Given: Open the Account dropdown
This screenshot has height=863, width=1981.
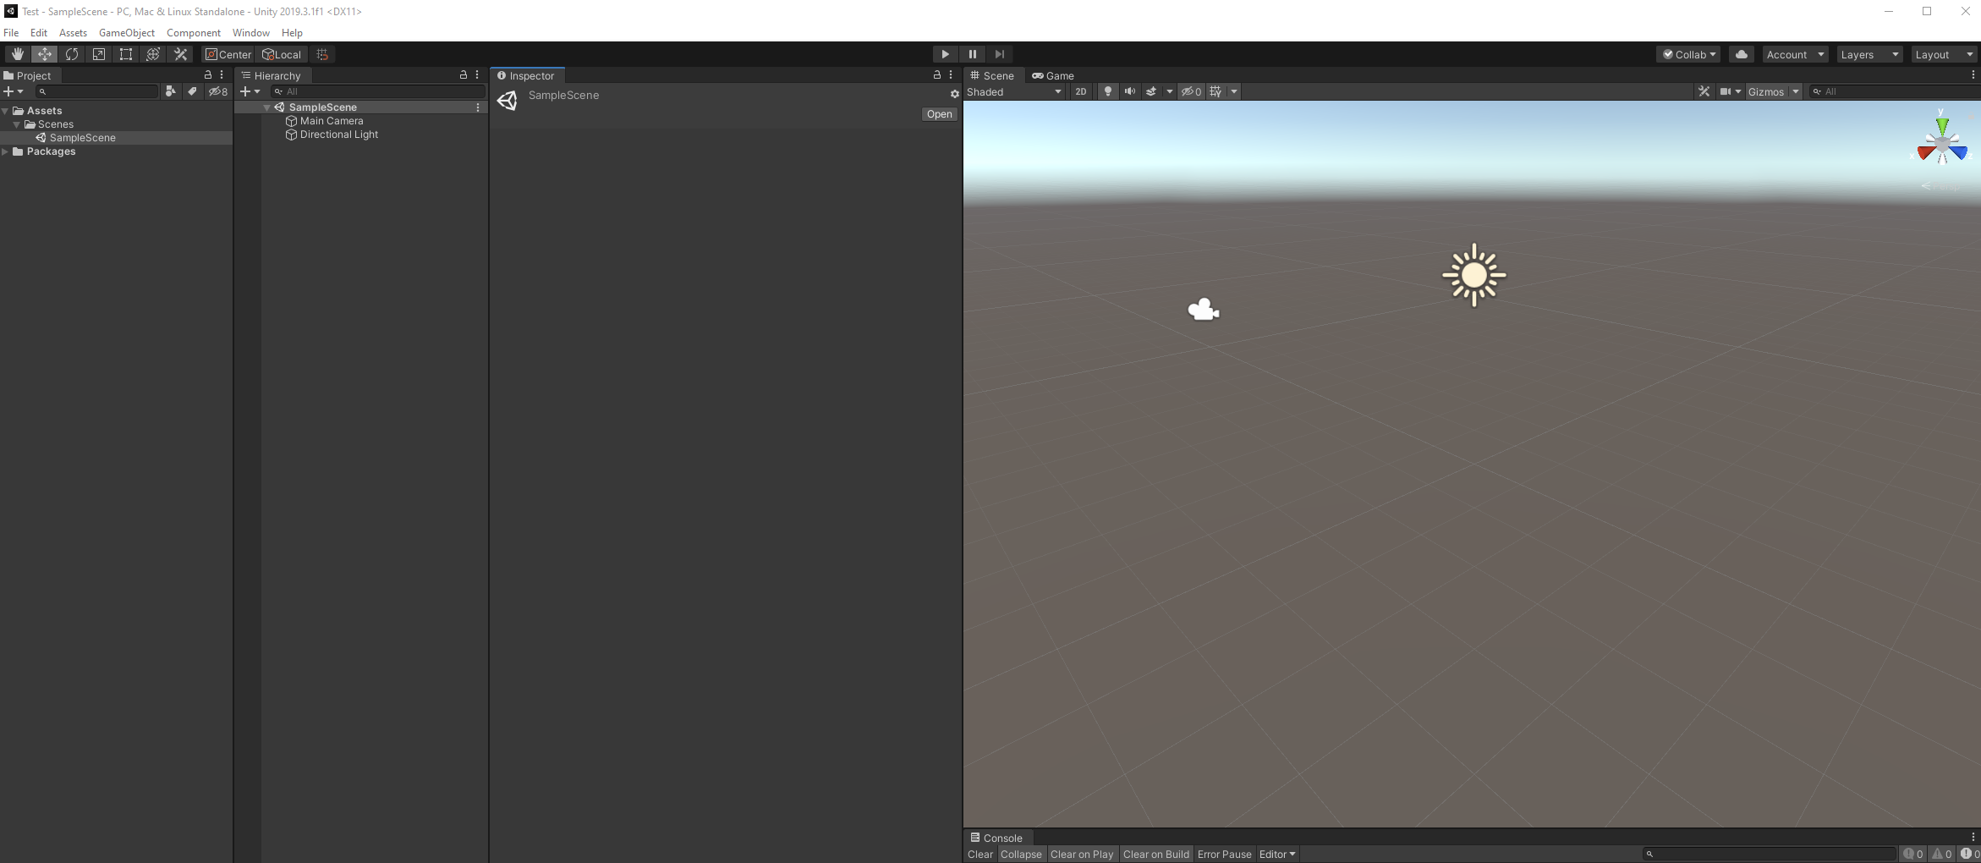Looking at the screenshot, I should pyautogui.click(x=1795, y=54).
